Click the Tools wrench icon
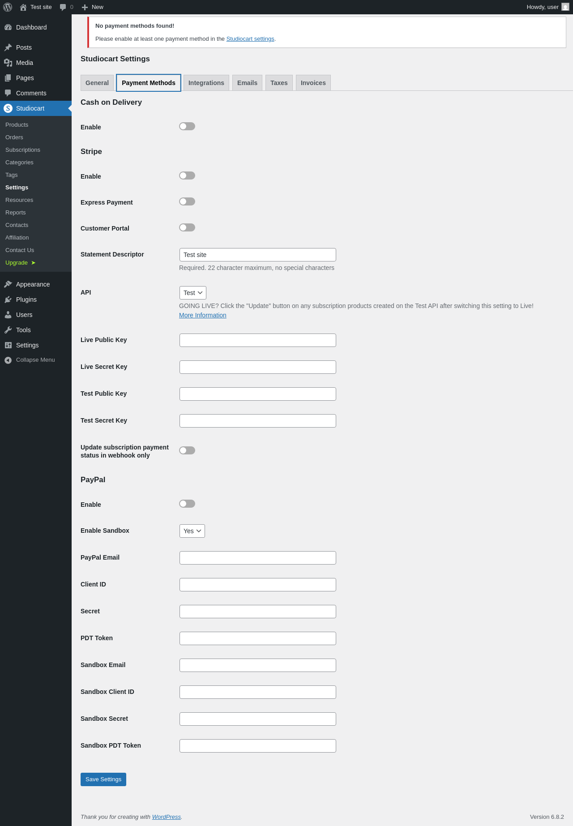The width and height of the screenshot is (573, 826). 8,330
